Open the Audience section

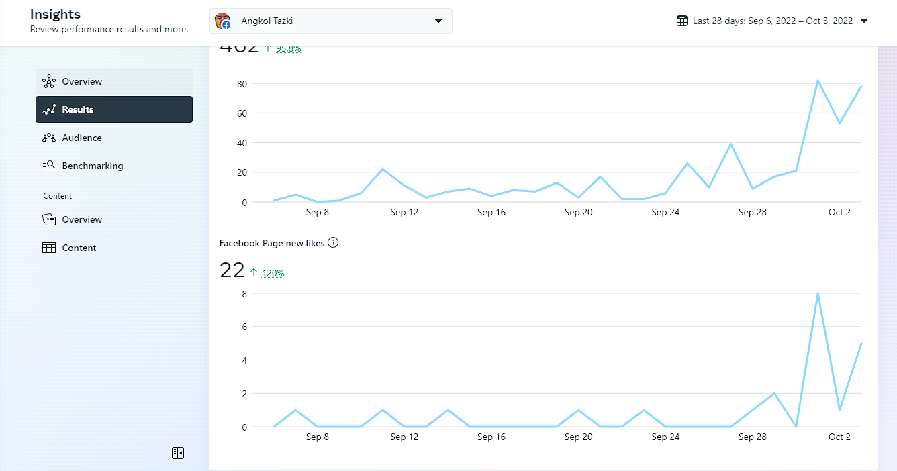click(82, 138)
